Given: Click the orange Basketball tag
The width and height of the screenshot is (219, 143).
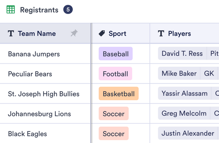Looking at the screenshot, I should coord(118,93).
